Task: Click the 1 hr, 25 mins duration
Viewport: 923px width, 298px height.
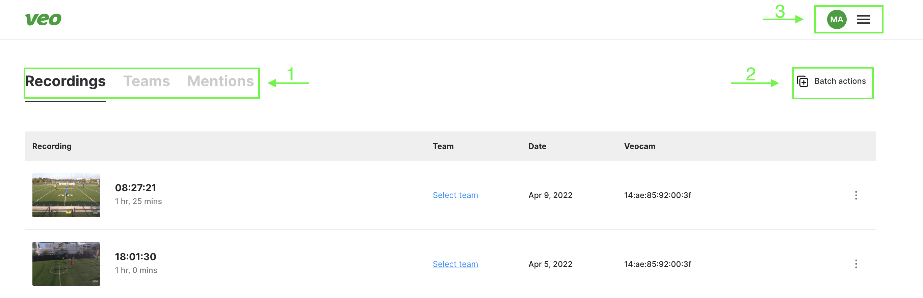Action: pos(138,201)
